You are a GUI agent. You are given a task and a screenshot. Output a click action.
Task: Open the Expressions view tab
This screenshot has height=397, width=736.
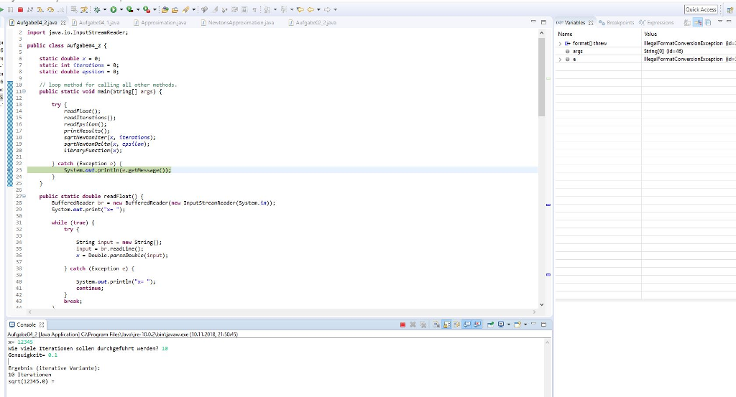[x=656, y=22]
